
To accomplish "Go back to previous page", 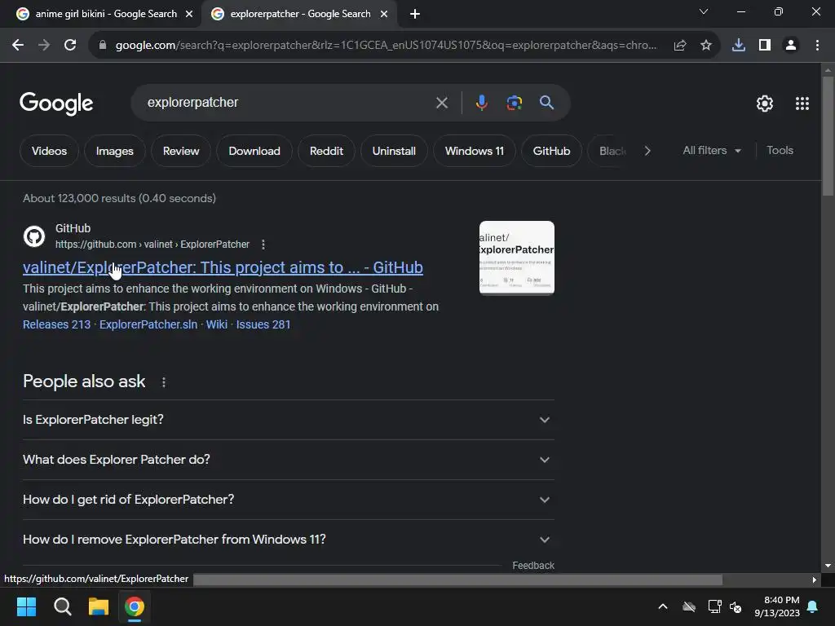I will 18,46.
